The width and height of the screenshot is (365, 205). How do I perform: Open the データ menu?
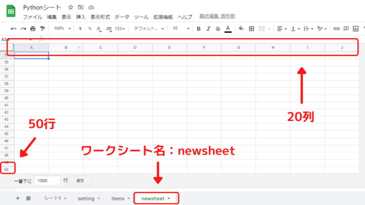(x=122, y=17)
